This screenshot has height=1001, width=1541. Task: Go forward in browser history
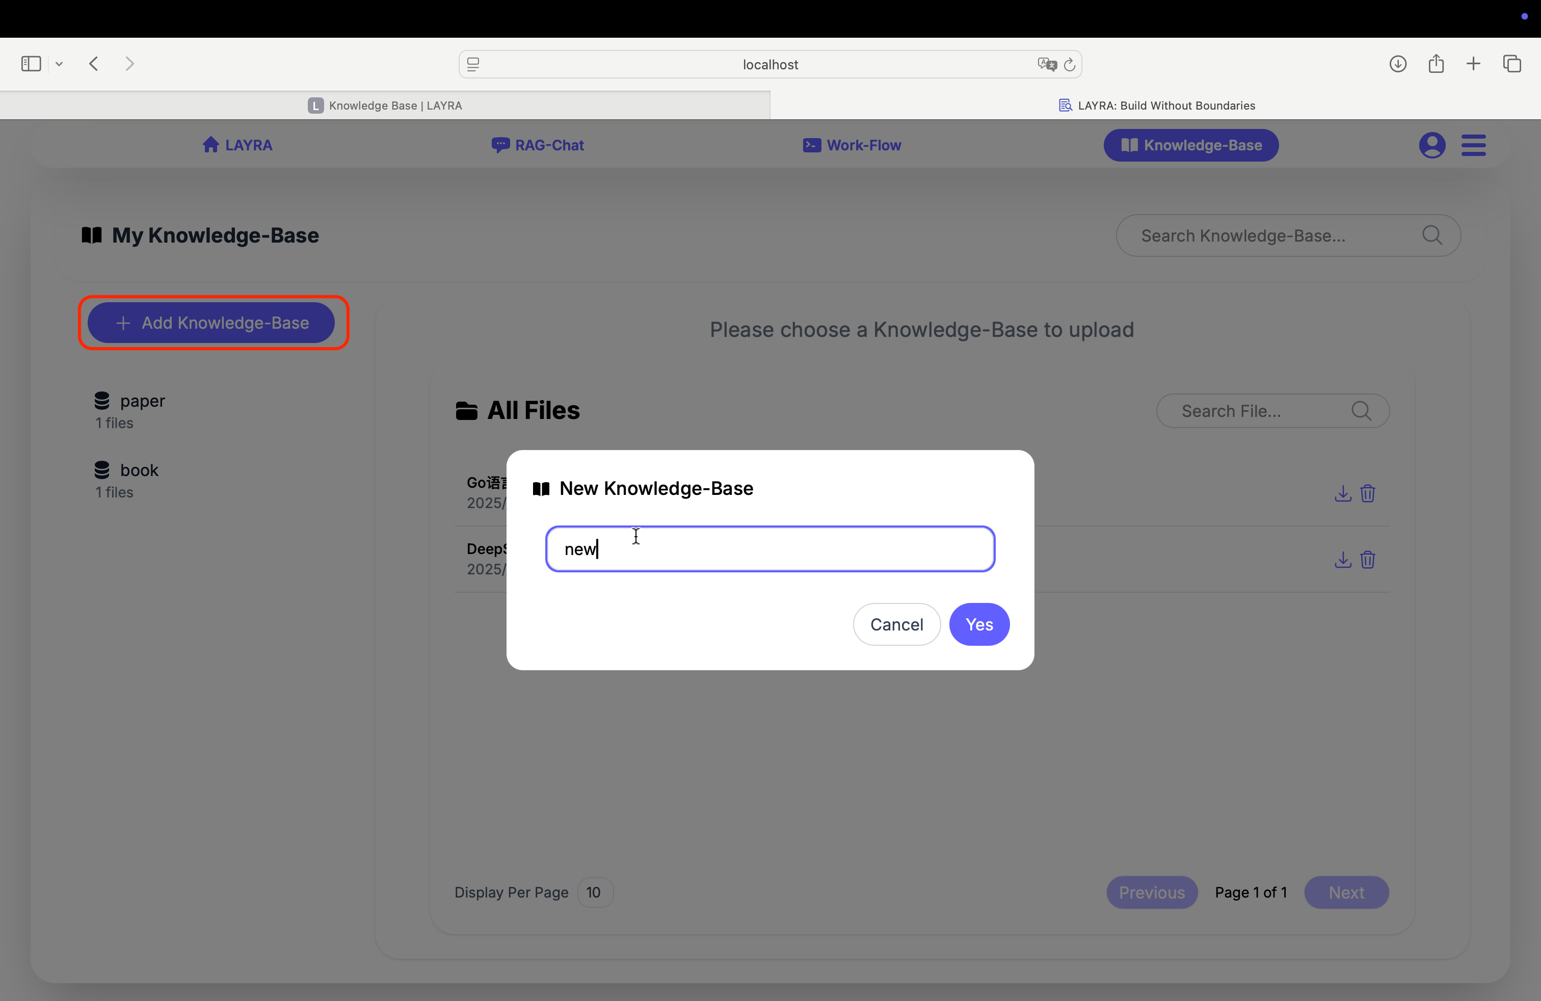coord(129,63)
